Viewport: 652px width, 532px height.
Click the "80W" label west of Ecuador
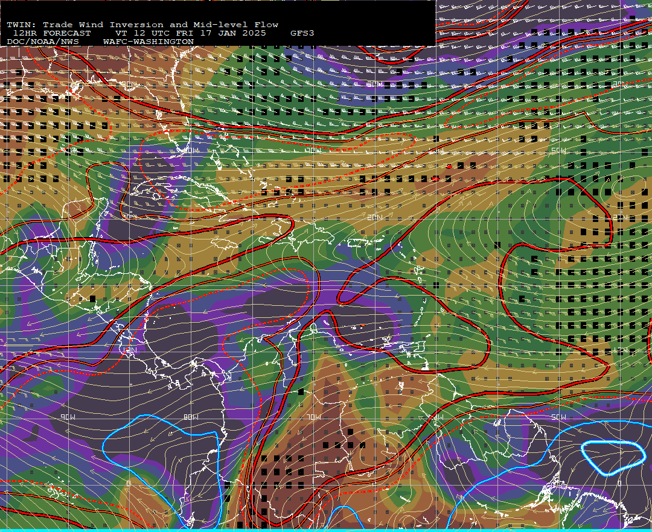pos(191,417)
